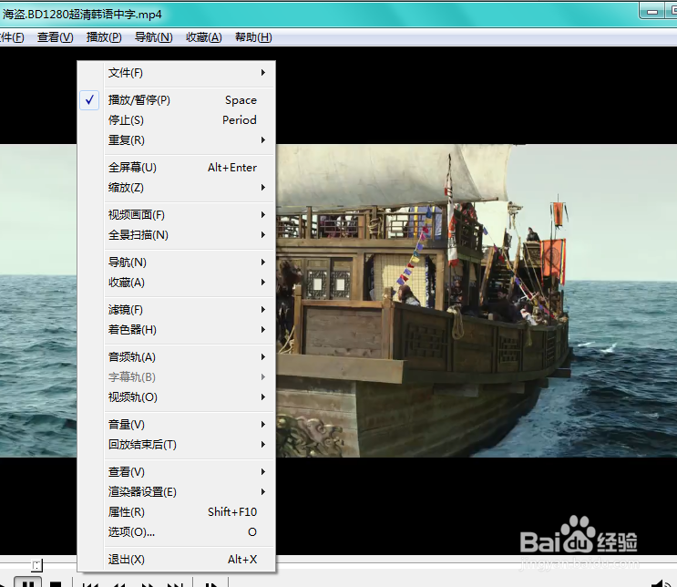Viewport: 677px width, 587px height.
Task: Click the speaker volume icon
Action: pos(661,583)
